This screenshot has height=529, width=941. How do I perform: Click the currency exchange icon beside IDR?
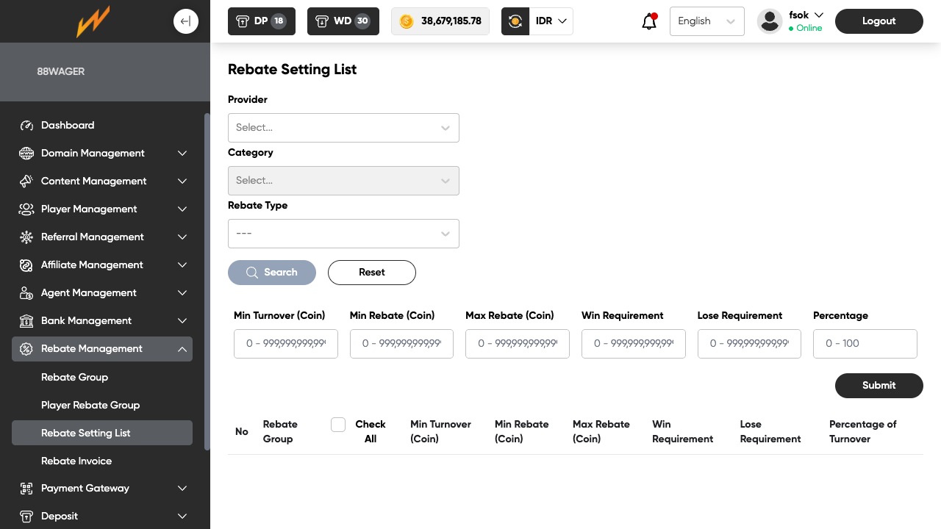click(x=515, y=21)
